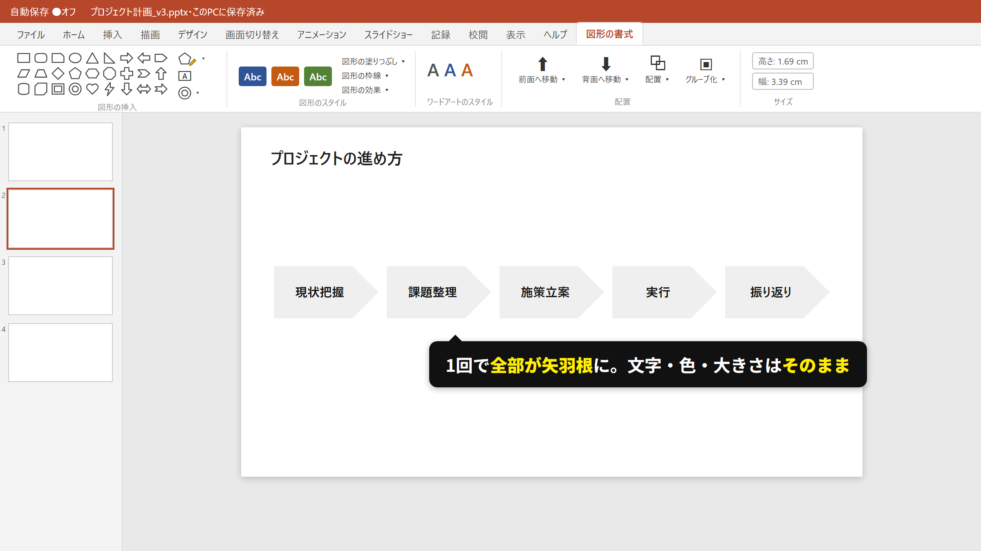Select the octagon shape
This screenshot has width=981, height=551.
tap(110, 73)
